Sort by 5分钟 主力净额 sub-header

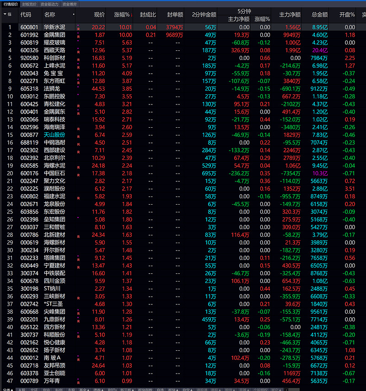click(x=239, y=19)
